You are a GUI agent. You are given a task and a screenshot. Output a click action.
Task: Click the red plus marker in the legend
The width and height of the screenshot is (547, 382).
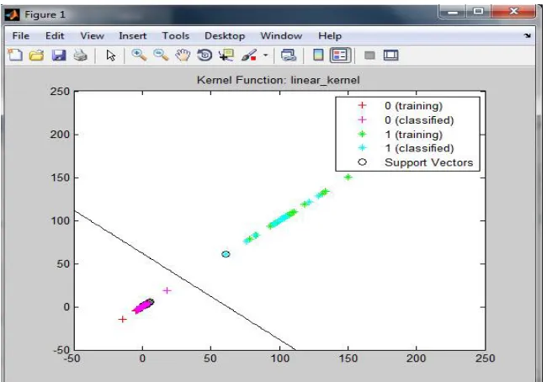(x=362, y=105)
